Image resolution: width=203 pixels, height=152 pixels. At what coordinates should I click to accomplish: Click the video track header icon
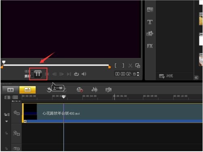tap(17, 113)
